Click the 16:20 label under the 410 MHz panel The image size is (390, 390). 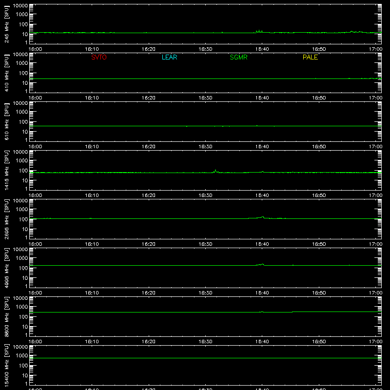point(149,98)
